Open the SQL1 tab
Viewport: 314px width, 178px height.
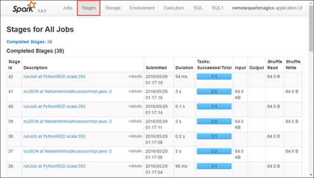[x=217, y=8]
